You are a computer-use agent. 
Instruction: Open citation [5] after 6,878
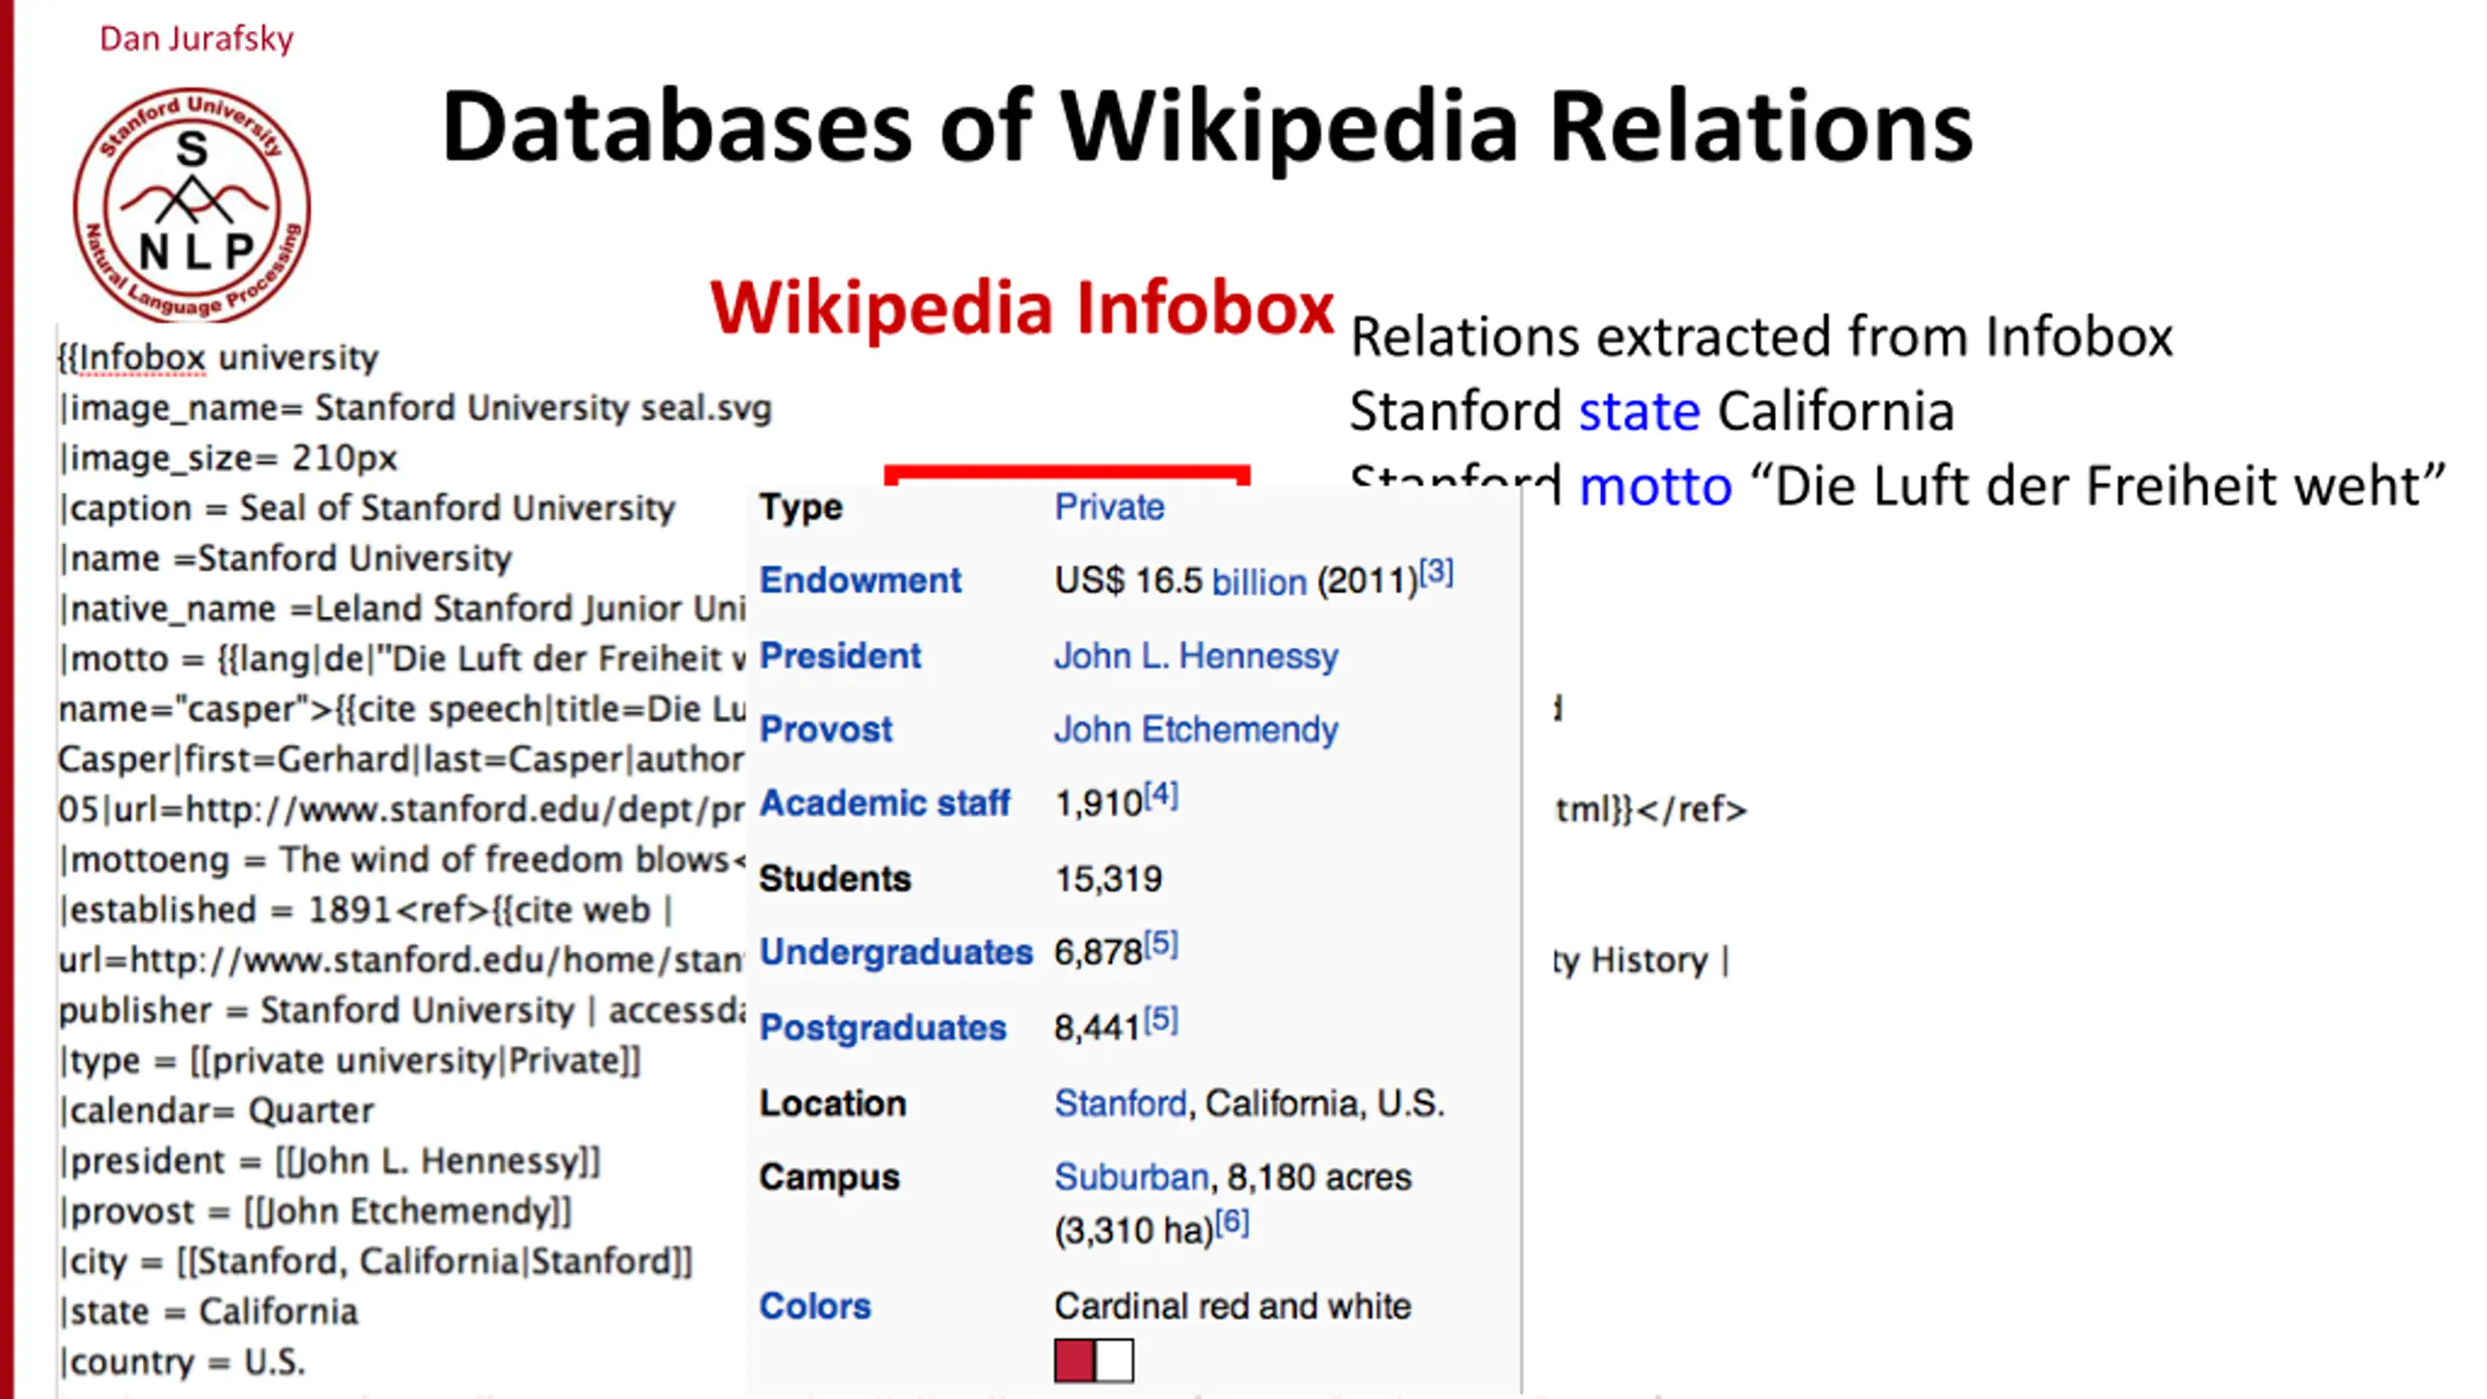(1161, 944)
